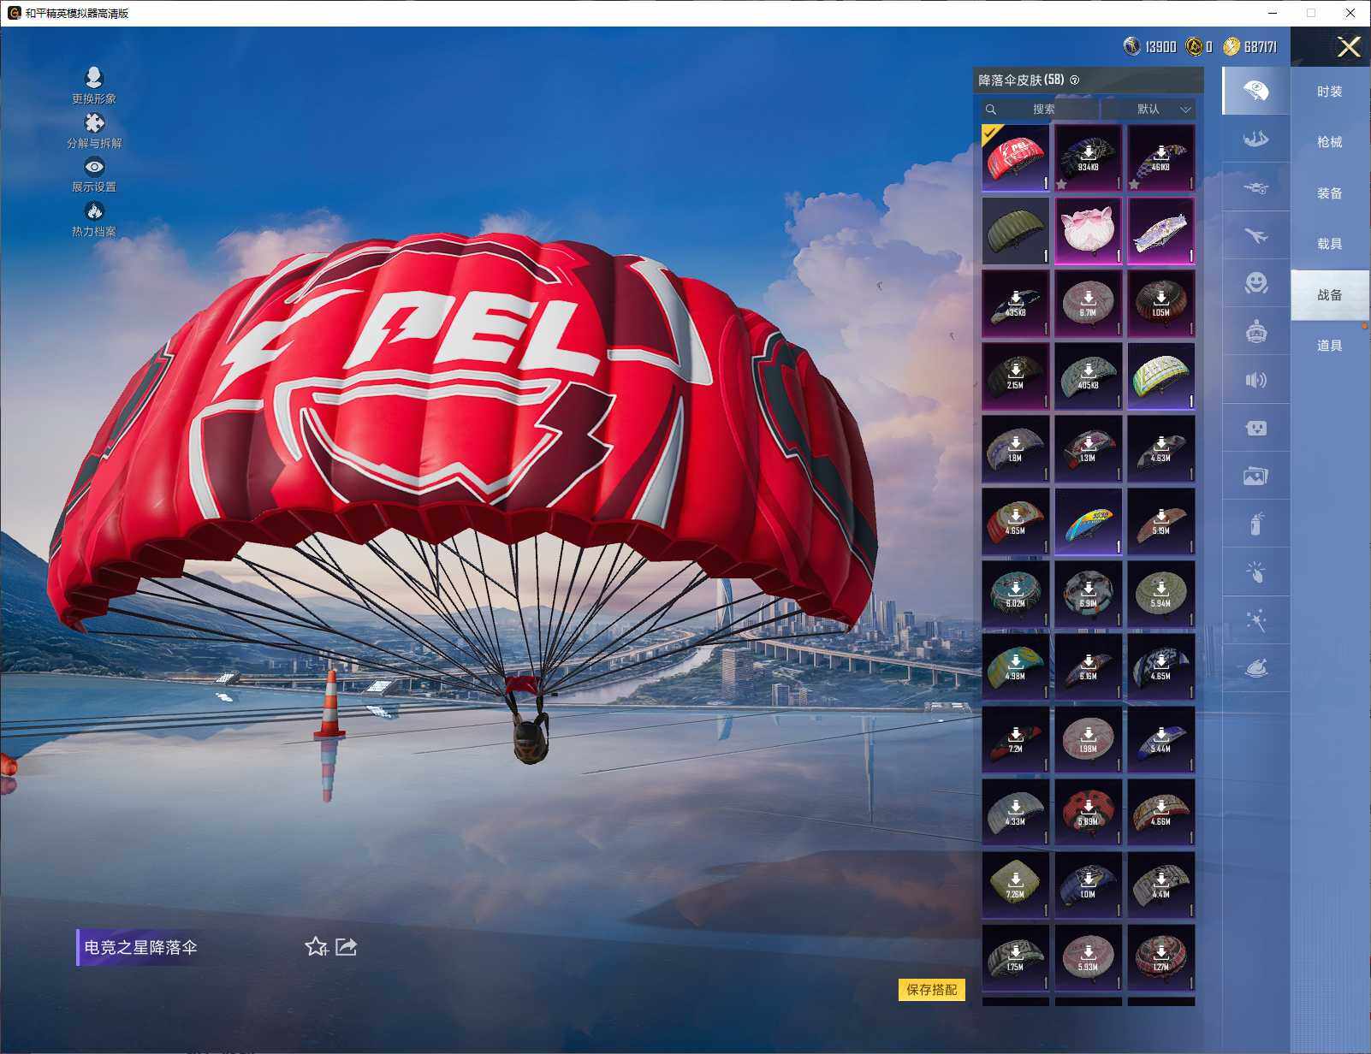Download the 4.98M parachute skin
Viewport: 1371px width, 1054px height.
point(1016,667)
